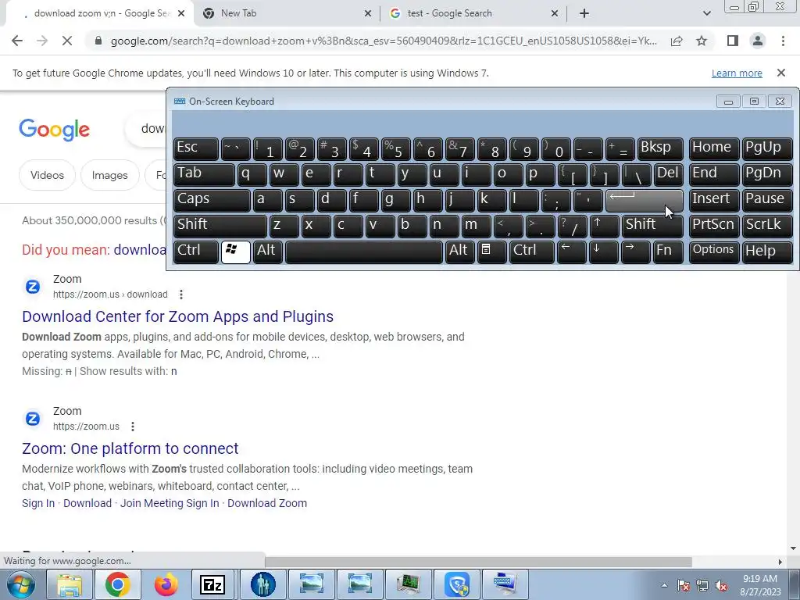Toggle the Fn key on keyboard
Image resolution: width=800 pixels, height=600 pixels.
tap(668, 252)
